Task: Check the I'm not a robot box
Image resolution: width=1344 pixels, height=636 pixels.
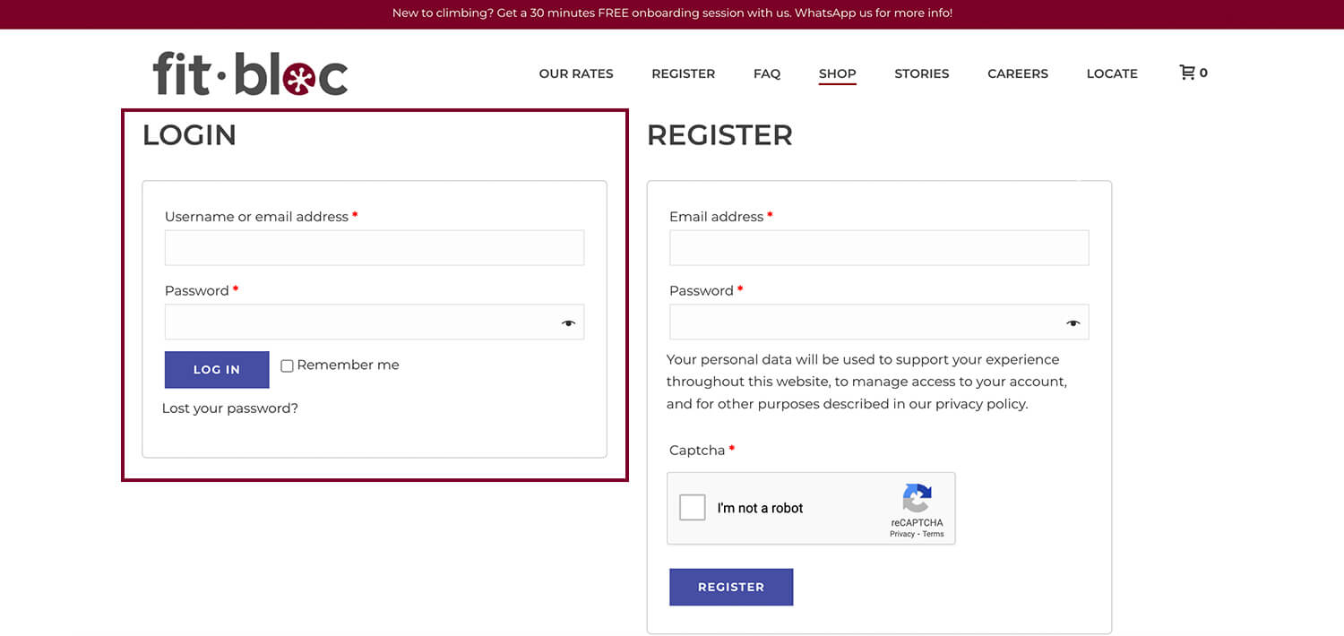Action: coord(693,508)
